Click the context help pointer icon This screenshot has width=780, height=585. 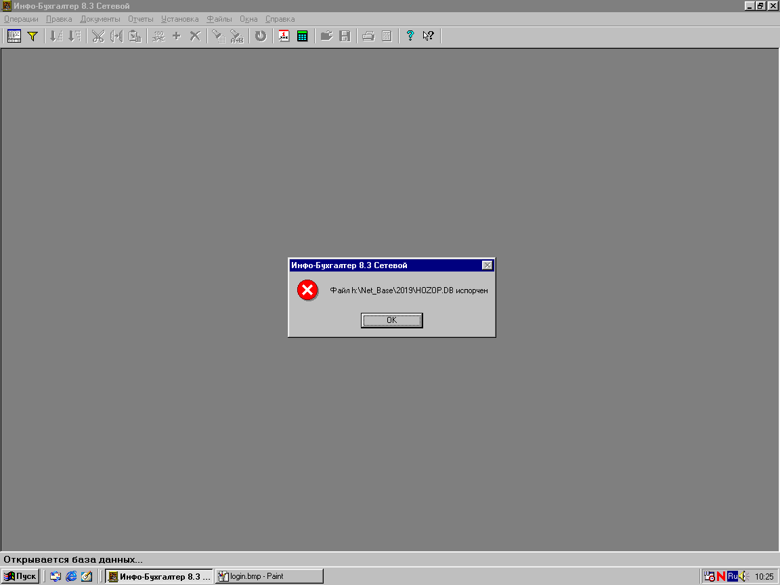pyautogui.click(x=429, y=36)
